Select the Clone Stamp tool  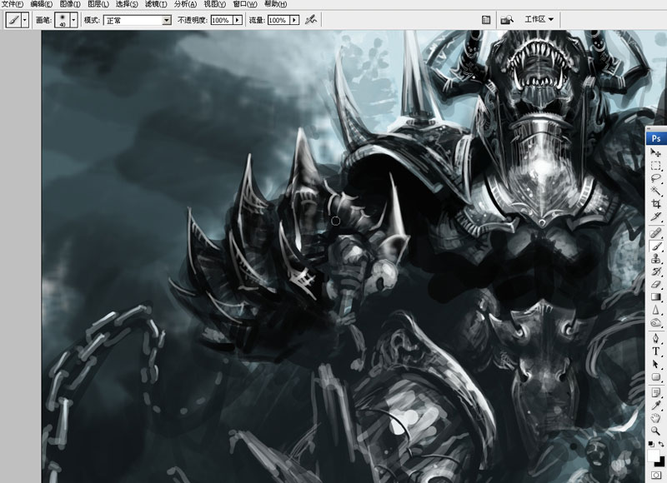point(655,259)
